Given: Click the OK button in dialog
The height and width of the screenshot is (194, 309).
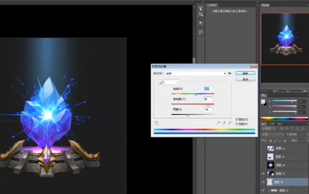Looking at the screenshot, I should pyautogui.click(x=245, y=73).
